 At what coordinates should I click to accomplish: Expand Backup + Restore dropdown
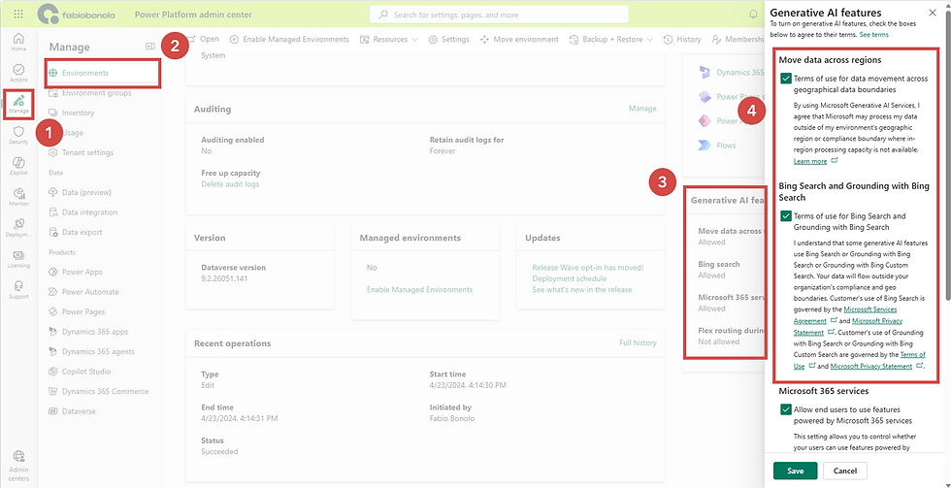coord(610,39)
